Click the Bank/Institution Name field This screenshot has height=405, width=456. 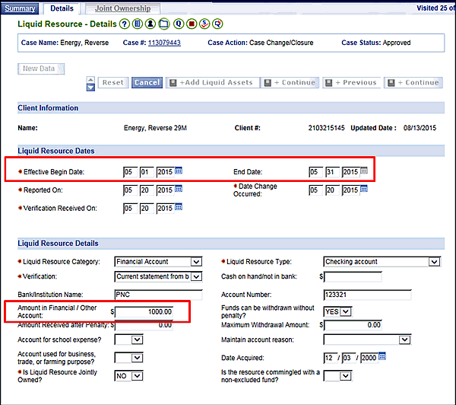click(158, 294)
